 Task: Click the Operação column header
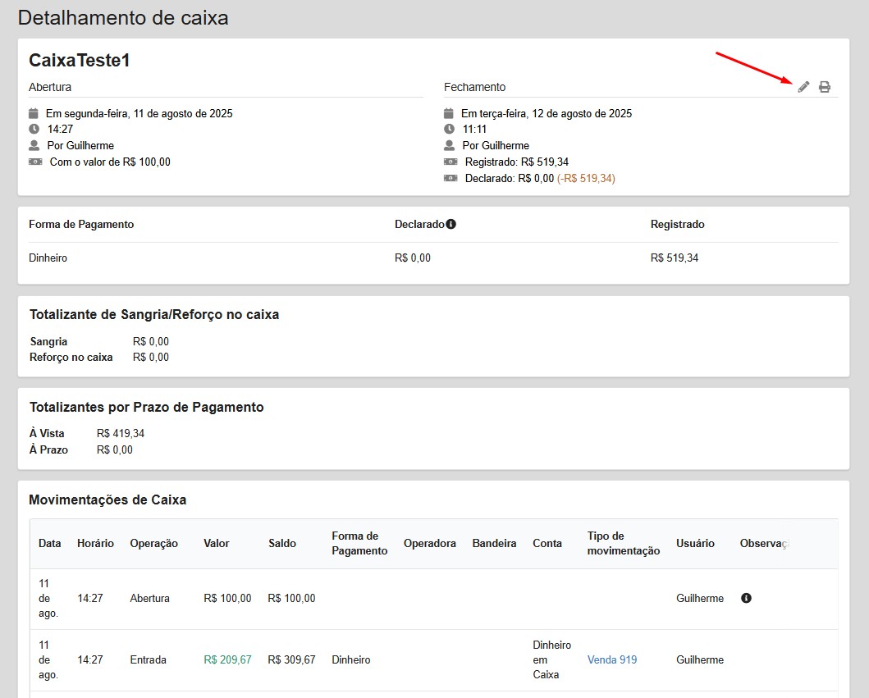click(153, 543)
